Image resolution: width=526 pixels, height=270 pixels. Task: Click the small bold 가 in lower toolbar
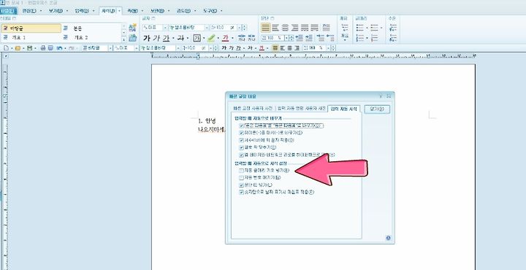click(x=224, y=48)
